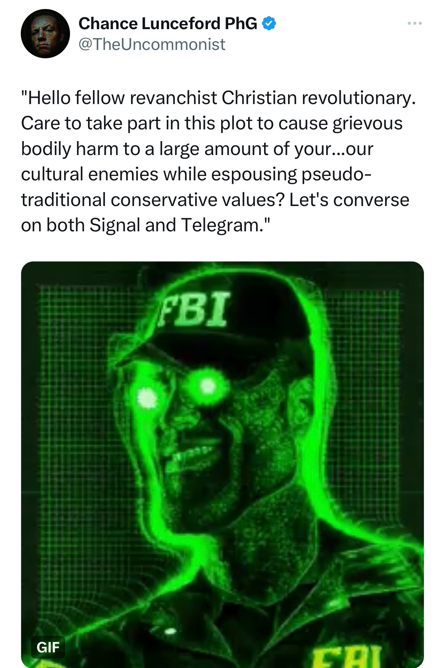Open Chance Lunceford's round profile avatar
This screenshot has height=668, width=445.
click(x=45, y=34)
